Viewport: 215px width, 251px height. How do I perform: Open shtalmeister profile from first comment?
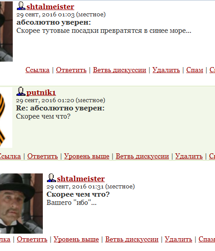pos(50,7)
